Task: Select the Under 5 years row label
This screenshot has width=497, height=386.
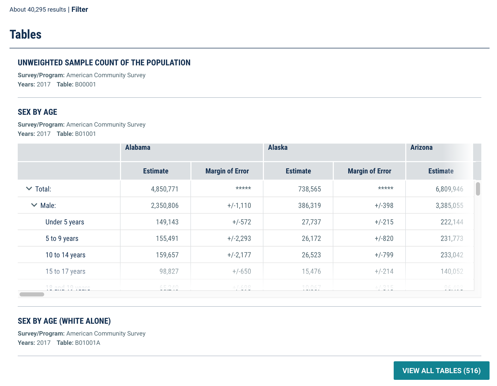Action: pos(65,222)
